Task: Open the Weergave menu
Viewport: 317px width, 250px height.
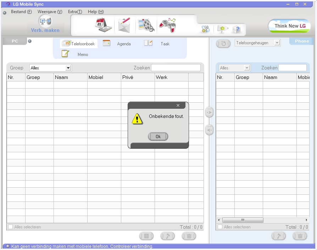Action: pyautogui.click(x=50, y=12)
